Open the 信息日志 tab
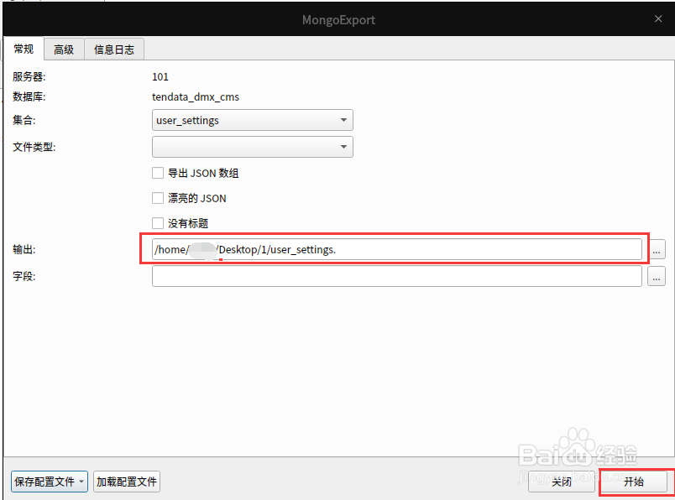The image size is (675, 500). pos(114,49)
